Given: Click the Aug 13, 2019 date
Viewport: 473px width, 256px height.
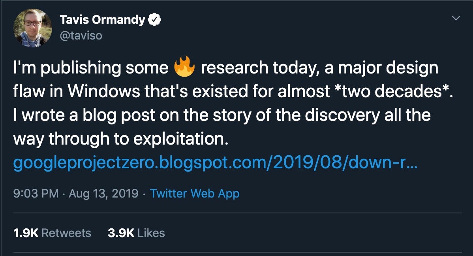Looking at the screenshot, I should pyautogui.click(x=103, y=194).
